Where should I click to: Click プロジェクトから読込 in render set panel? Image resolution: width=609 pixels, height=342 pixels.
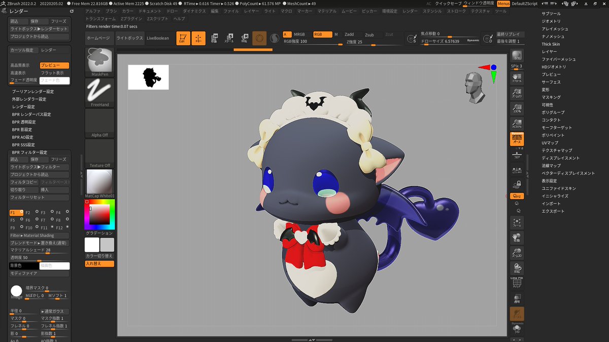40,36
